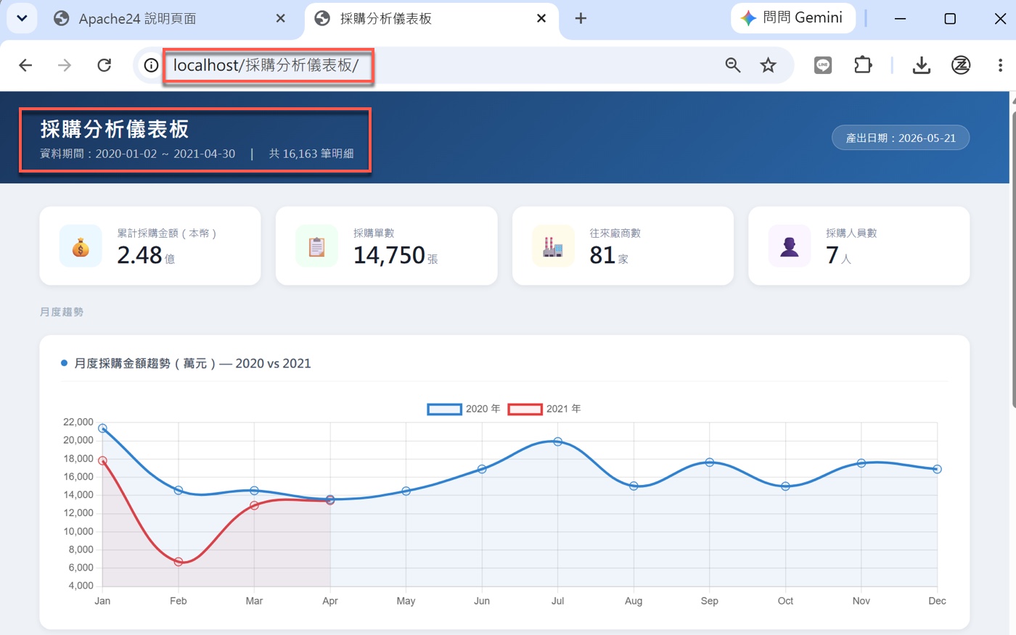Click the 2.48 億 amount value
The height and width of the screenshot is (635, 1016).
click(146, 255)
